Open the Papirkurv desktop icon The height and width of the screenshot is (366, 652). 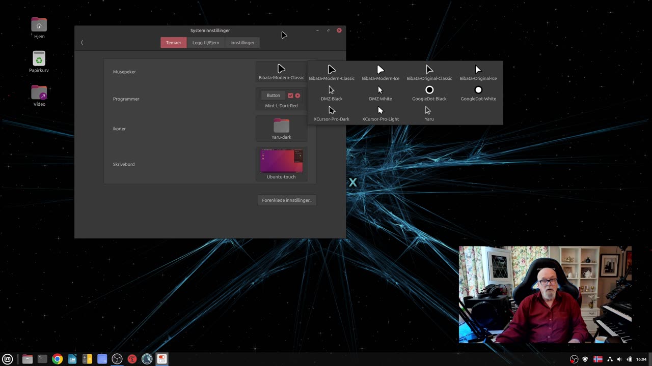coord(39,58)
